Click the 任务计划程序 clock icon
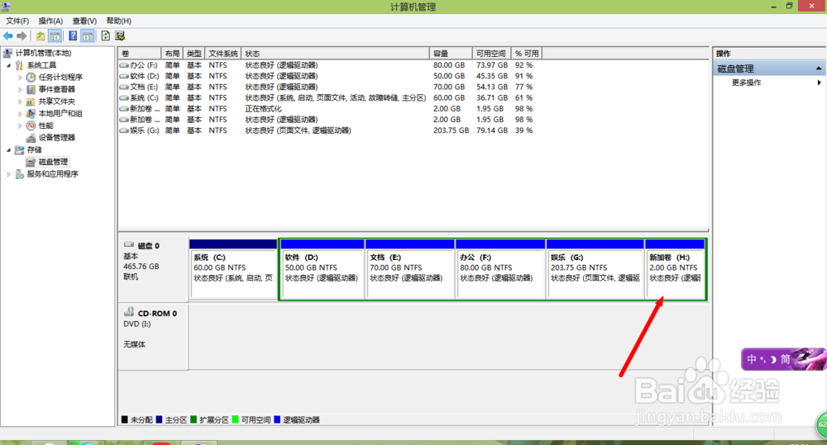827x445 pixels. pos(31,78)
